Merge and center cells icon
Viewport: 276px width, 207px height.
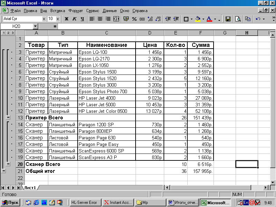pyautogui.click(x=116, y=19)
